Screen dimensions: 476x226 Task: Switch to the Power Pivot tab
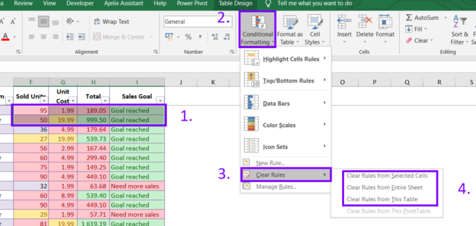192,4
